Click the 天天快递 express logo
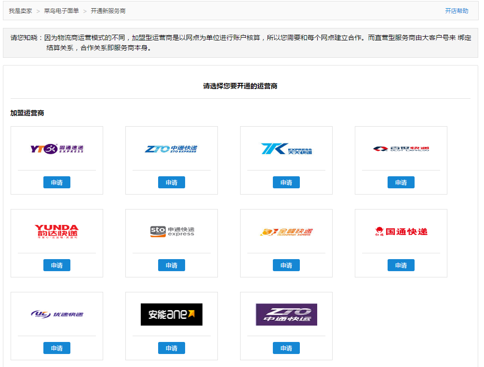Viewport: 484px width, 367px height. click(x=286, y=149)
